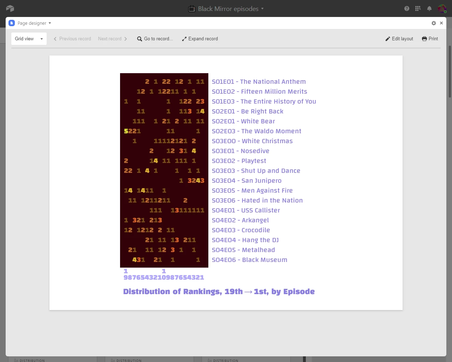The image size is (452, 362).
Task: Select S01E03 - The Entire History of You
Action: (264, 101)
